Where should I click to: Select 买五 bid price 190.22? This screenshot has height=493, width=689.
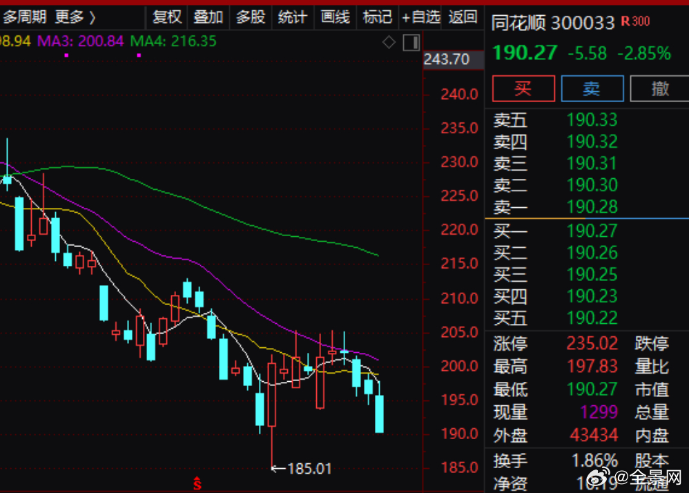pyautogui.click(x=592, y=318)
